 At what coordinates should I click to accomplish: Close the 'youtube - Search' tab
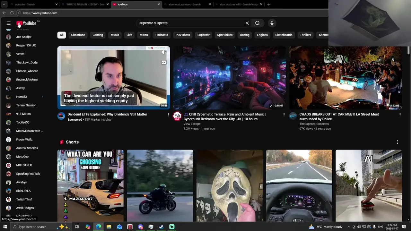click(57, 4)
